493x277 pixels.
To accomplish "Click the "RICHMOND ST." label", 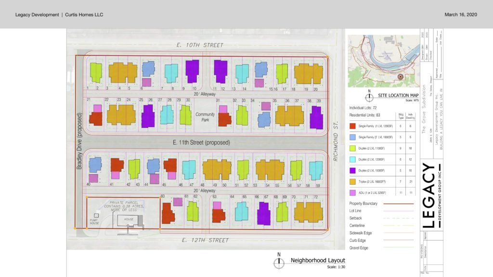I will point(336,141).
